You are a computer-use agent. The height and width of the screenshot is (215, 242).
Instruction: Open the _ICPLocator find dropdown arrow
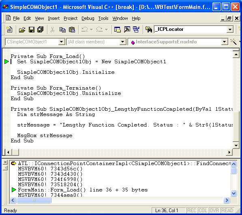coord(230,29)
